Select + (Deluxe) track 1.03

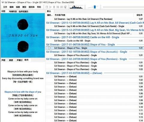pos(95,83)
